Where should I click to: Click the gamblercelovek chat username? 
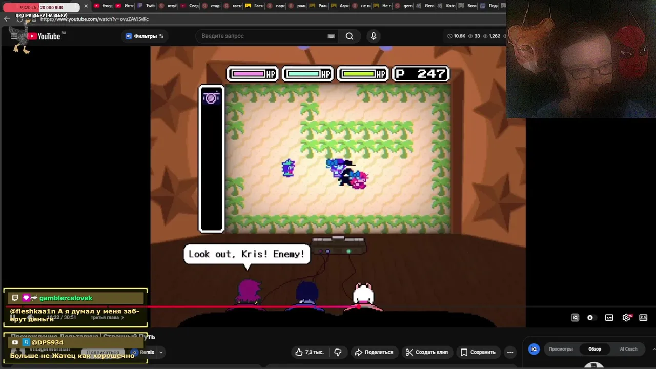pos(66,298)
